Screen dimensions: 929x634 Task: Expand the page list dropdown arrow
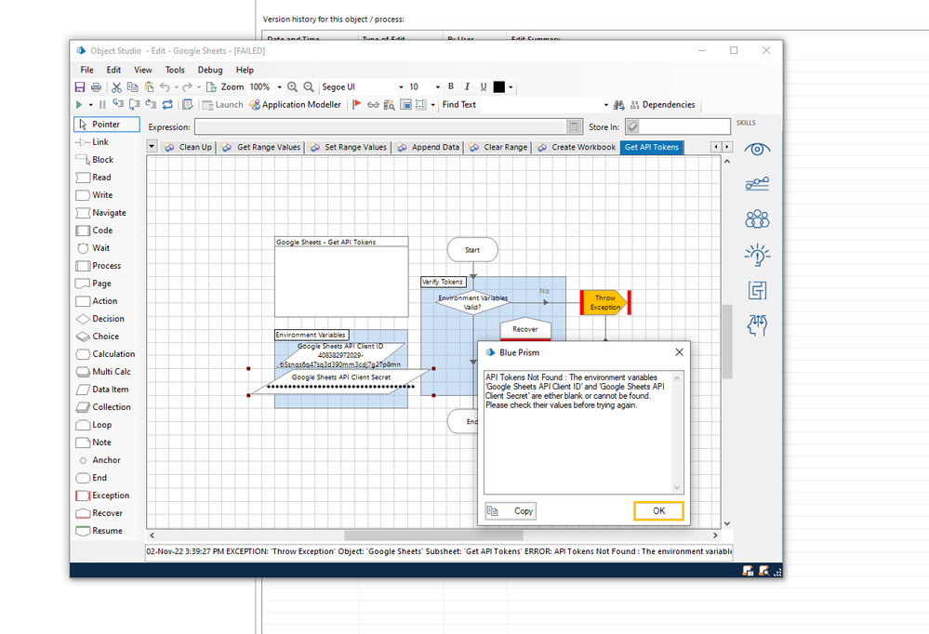152,147
